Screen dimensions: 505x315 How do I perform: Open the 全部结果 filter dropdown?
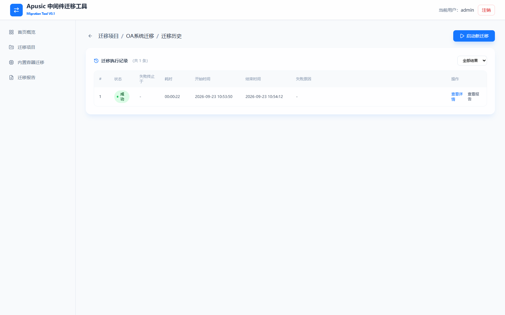point(472,61)
